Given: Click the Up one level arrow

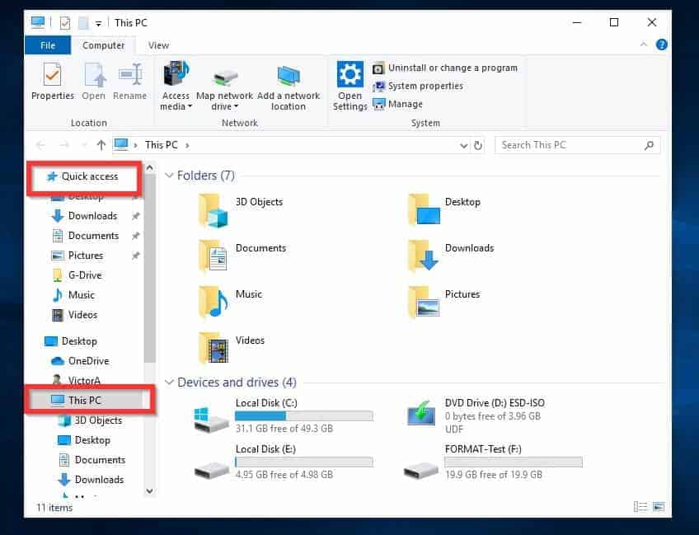Looking at the screenshot, I should pyautogui.click(x=101, y=145).
